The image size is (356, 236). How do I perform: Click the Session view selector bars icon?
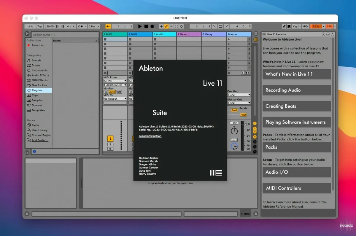pyautogui.click(x=256, y=39)
